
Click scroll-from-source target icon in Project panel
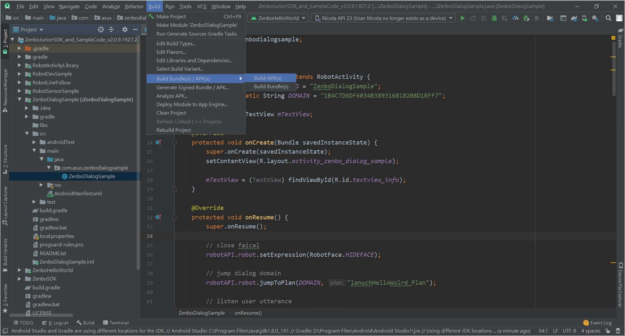coord(101,30)
